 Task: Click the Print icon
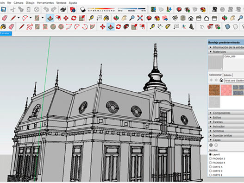[63, 10]
